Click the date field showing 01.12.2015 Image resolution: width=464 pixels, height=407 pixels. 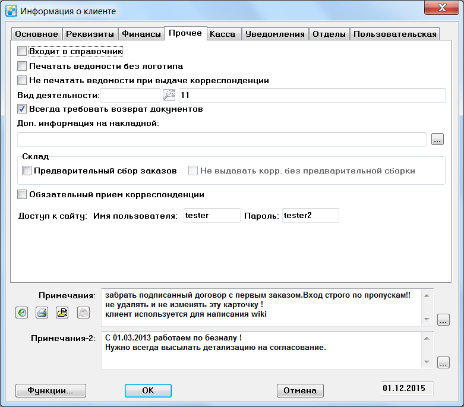coord(407,388)
